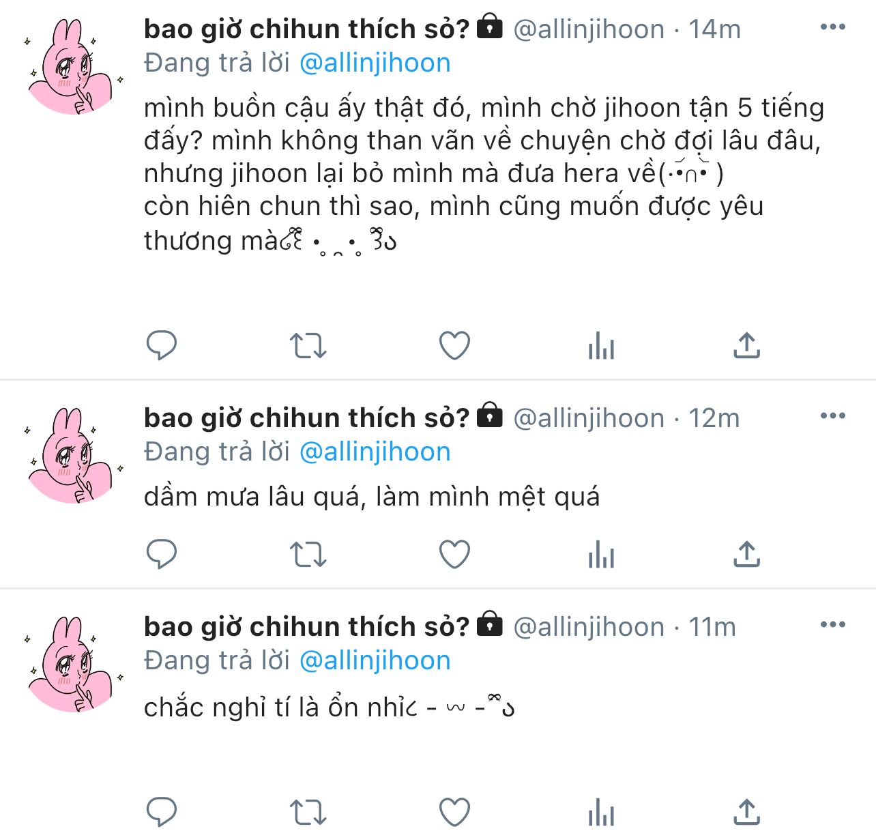Open @allinjihoon reply link in first tweet
The height and width of the screenshot is (831, 876).
[x=375, y=63]
